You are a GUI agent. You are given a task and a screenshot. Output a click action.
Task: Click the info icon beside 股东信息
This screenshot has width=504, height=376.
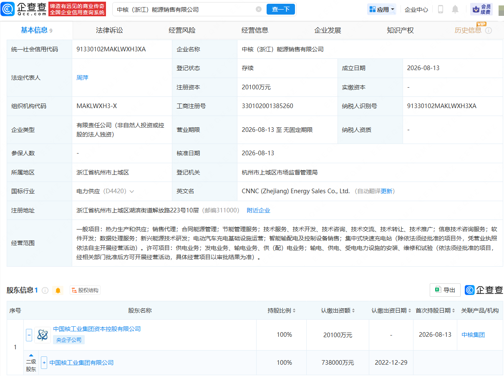pos(45,290)
